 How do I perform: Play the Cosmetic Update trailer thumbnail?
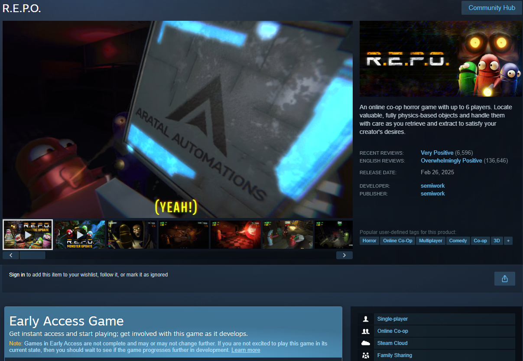point(28,234)
